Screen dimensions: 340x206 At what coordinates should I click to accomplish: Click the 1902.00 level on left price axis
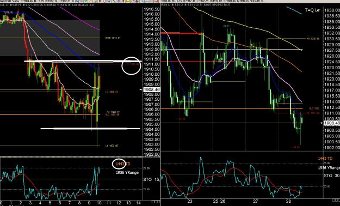pos(152,155)
